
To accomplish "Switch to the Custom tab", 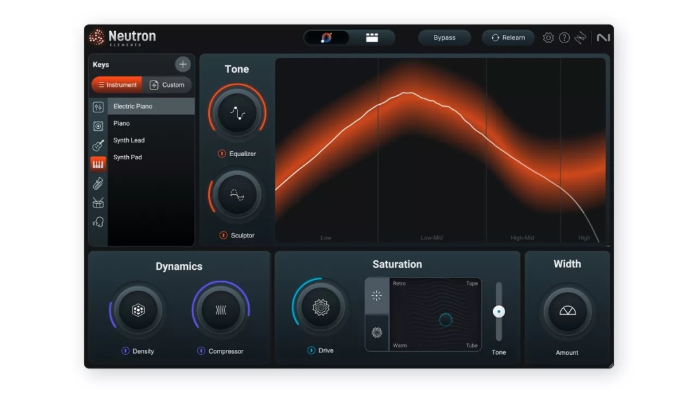I will pos(168,84).
